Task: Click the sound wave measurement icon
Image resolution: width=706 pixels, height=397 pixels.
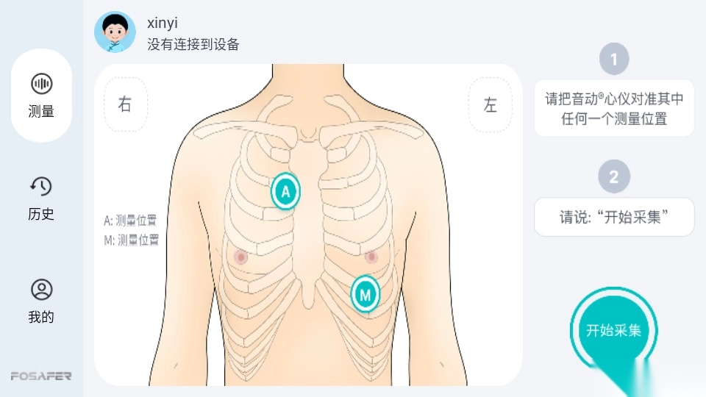Action: (x=41, y=84)
